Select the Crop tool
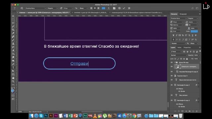The height and width of the screenshot is (119, 212). (13, 30)
